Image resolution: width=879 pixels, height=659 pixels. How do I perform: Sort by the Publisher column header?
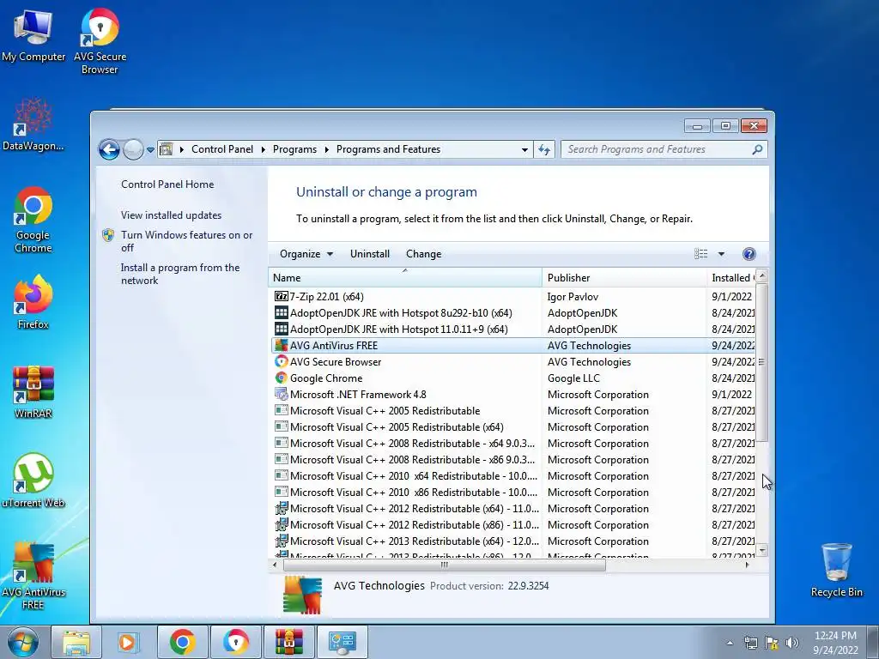[624, 277]
